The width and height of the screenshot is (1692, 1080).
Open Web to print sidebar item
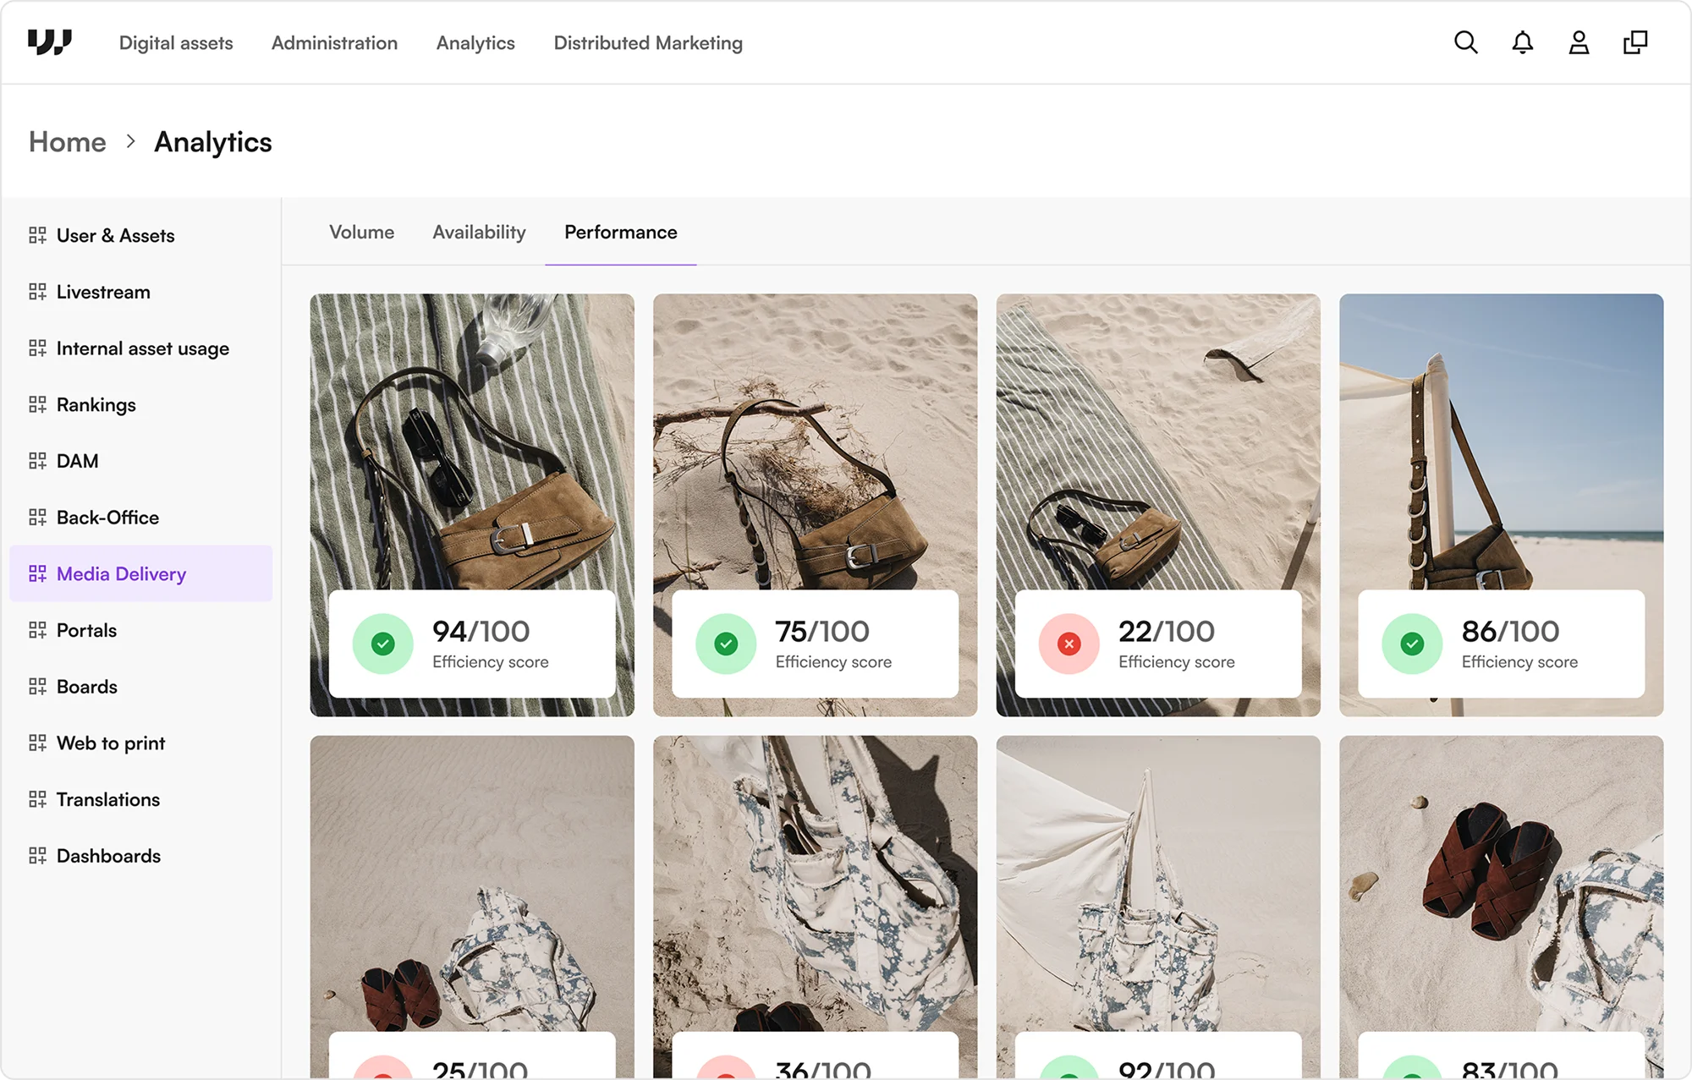click(110, 743)
